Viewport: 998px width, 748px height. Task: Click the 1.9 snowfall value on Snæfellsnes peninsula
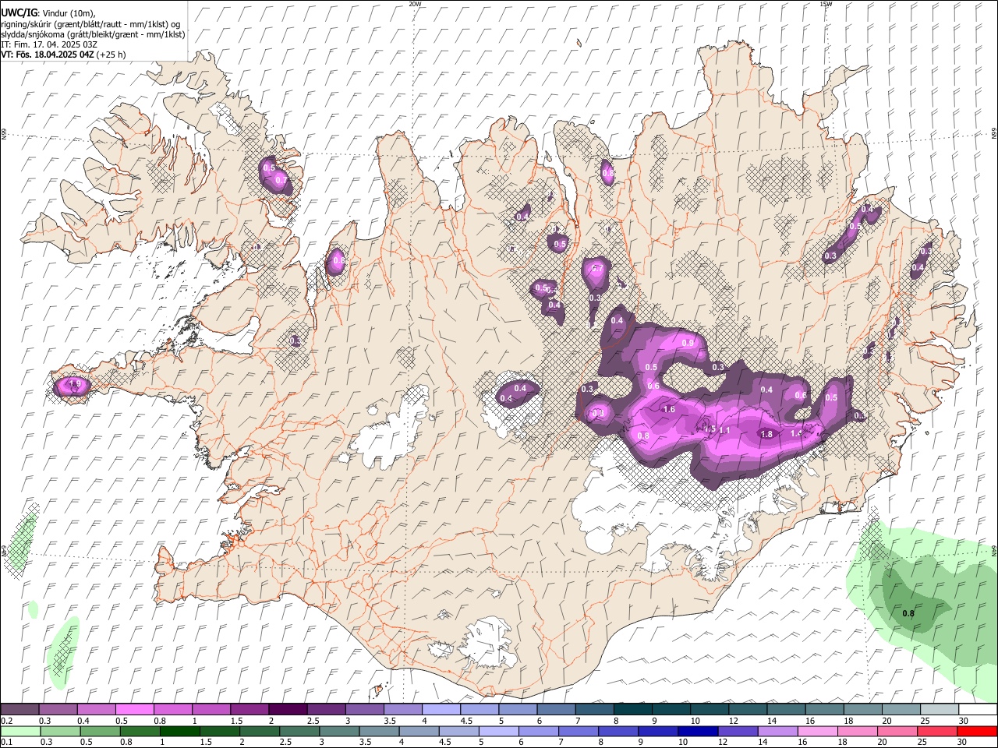point(75,384)
